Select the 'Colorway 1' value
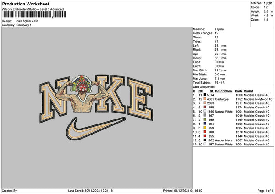275x194 pixels. pyautogui.click(x=24, y=25)
